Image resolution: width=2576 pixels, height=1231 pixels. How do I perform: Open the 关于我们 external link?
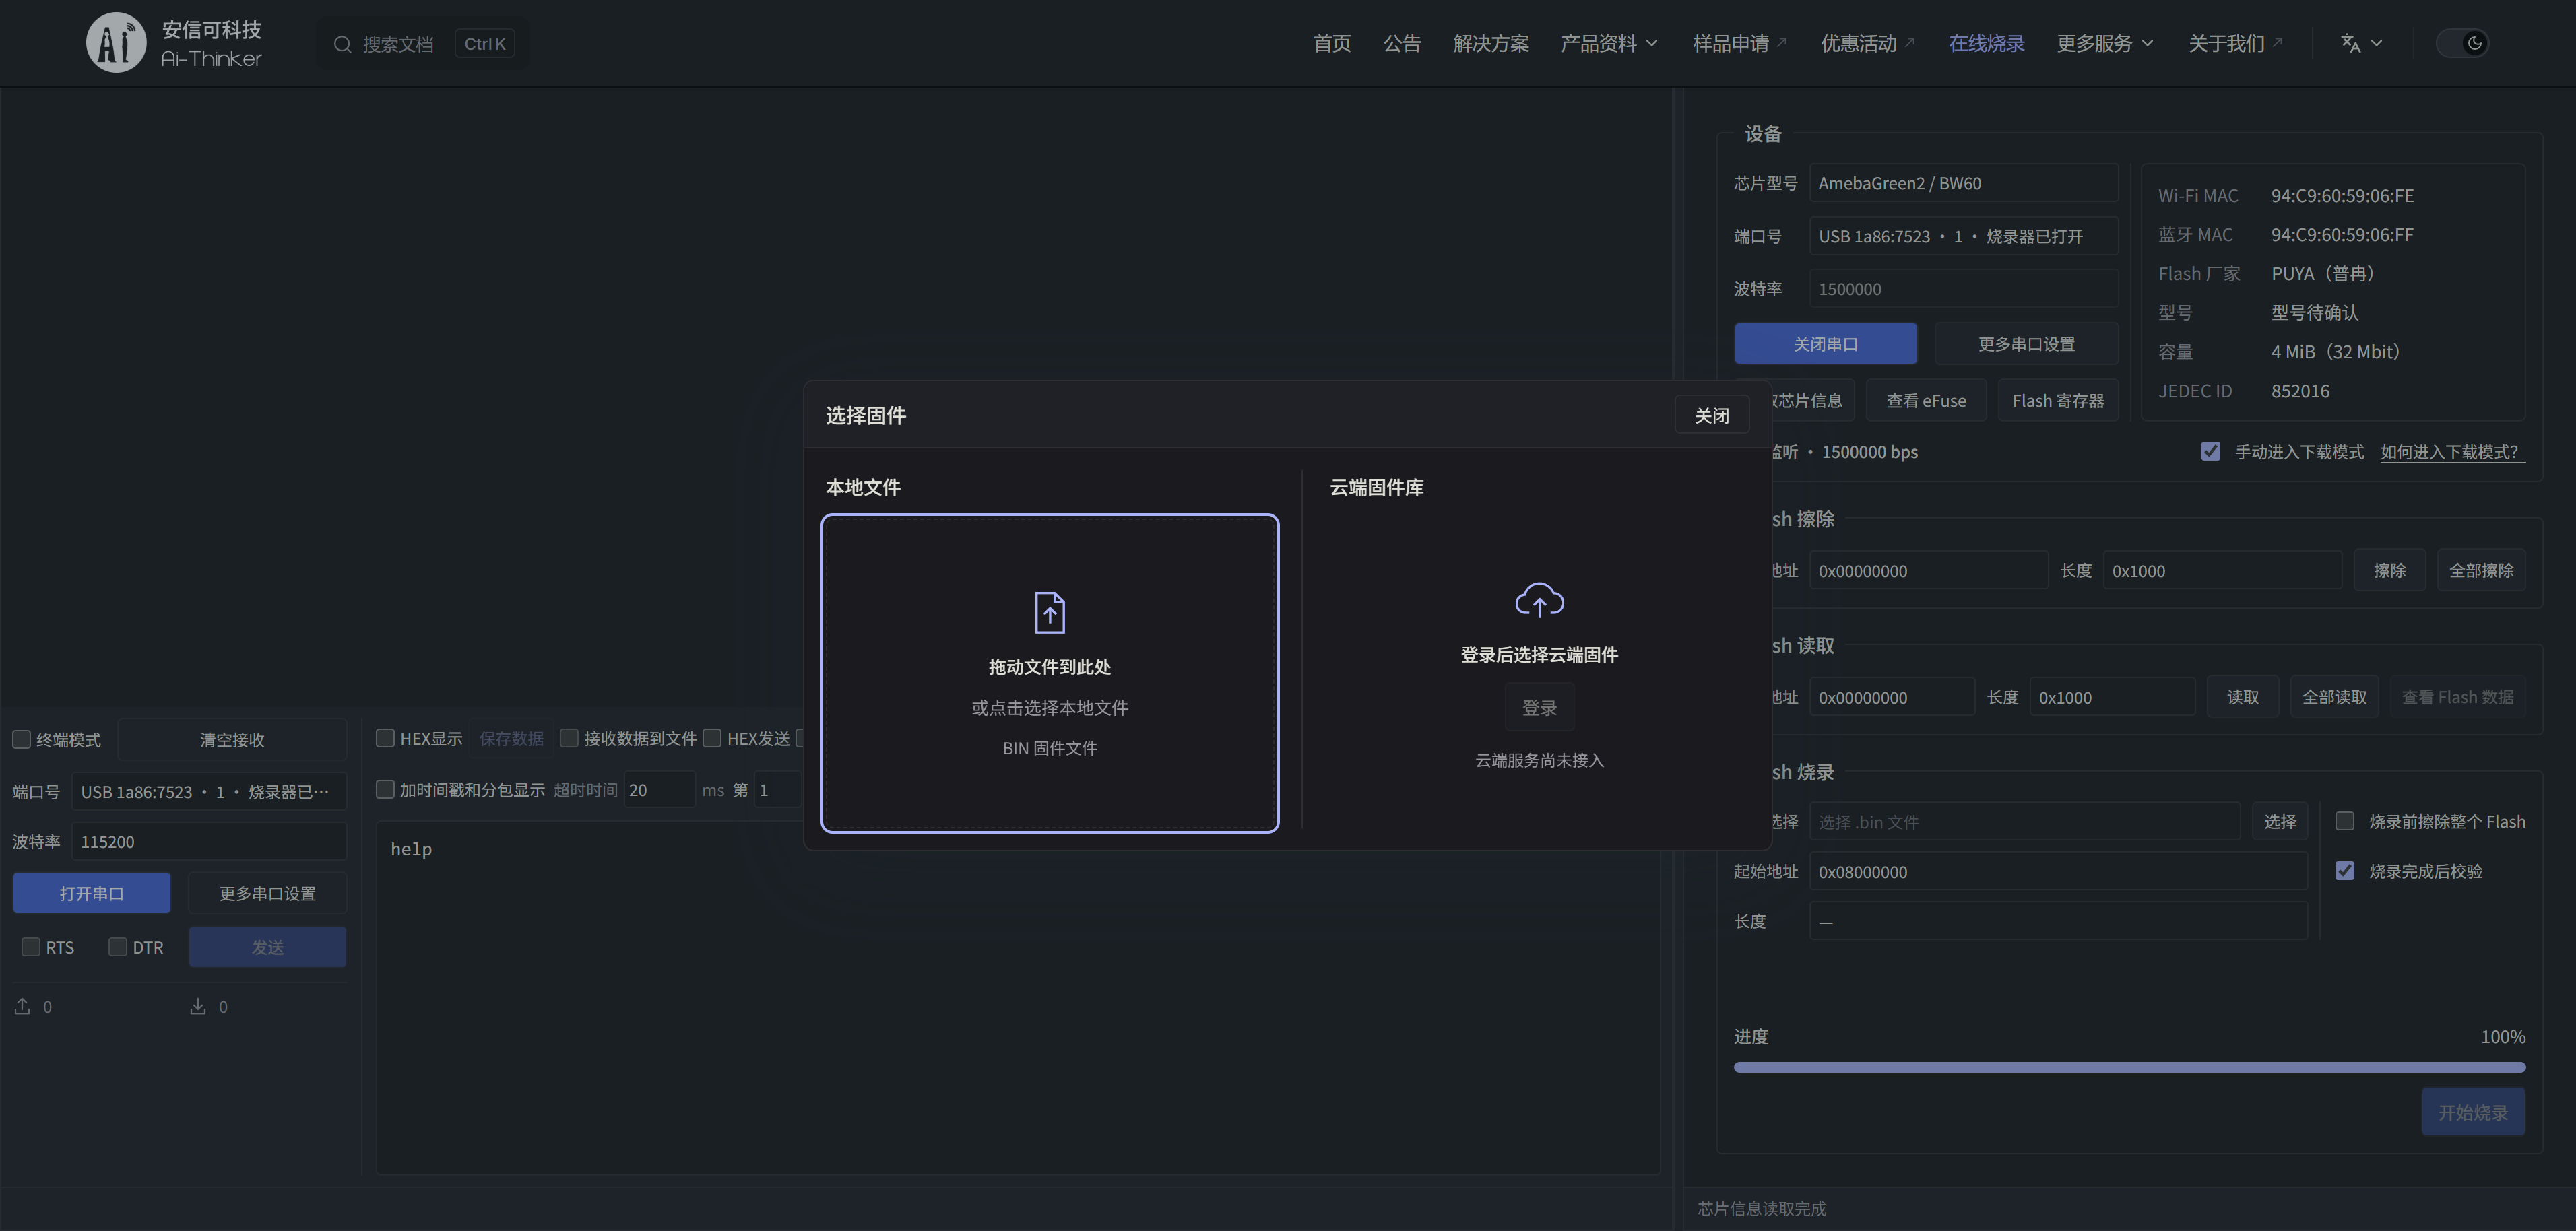coord(2236,43)
